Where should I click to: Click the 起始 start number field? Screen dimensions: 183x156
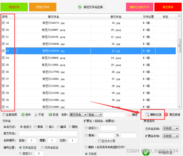point(32,140)
